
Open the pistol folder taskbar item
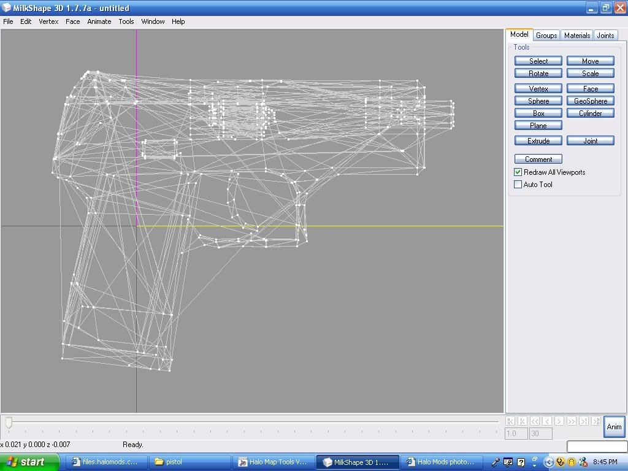(x=190, y=462)
